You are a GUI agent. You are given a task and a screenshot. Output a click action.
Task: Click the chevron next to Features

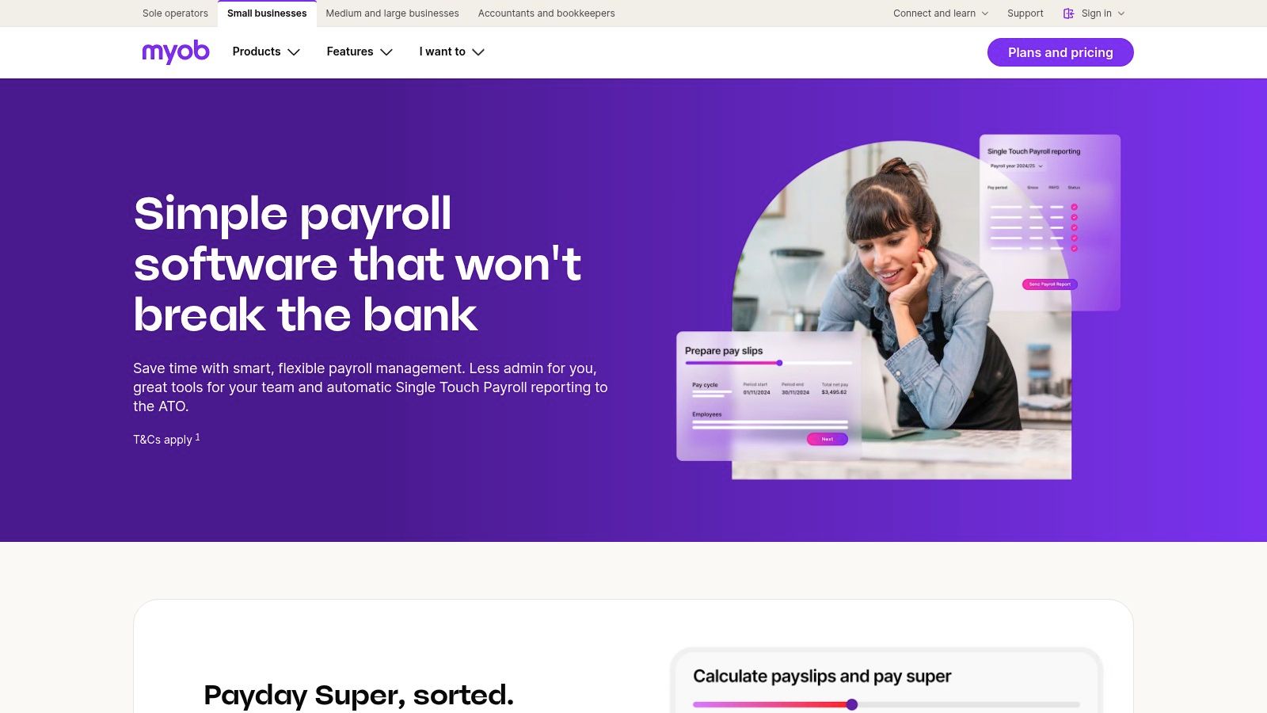pyautogui.click(x=386, y=52)
